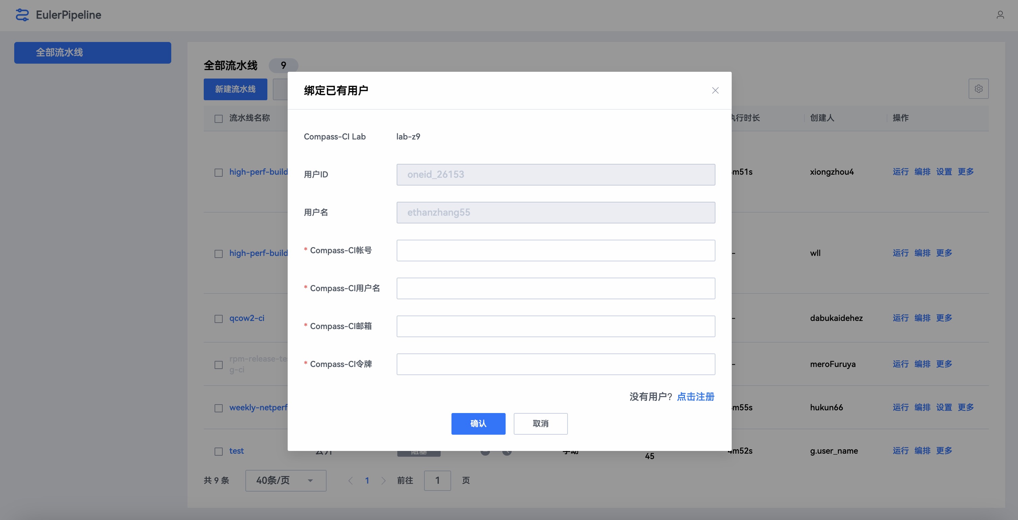Focus the Compass-CI帐号 input field
The image size is (1018, 520).
(x=555, y=250)
